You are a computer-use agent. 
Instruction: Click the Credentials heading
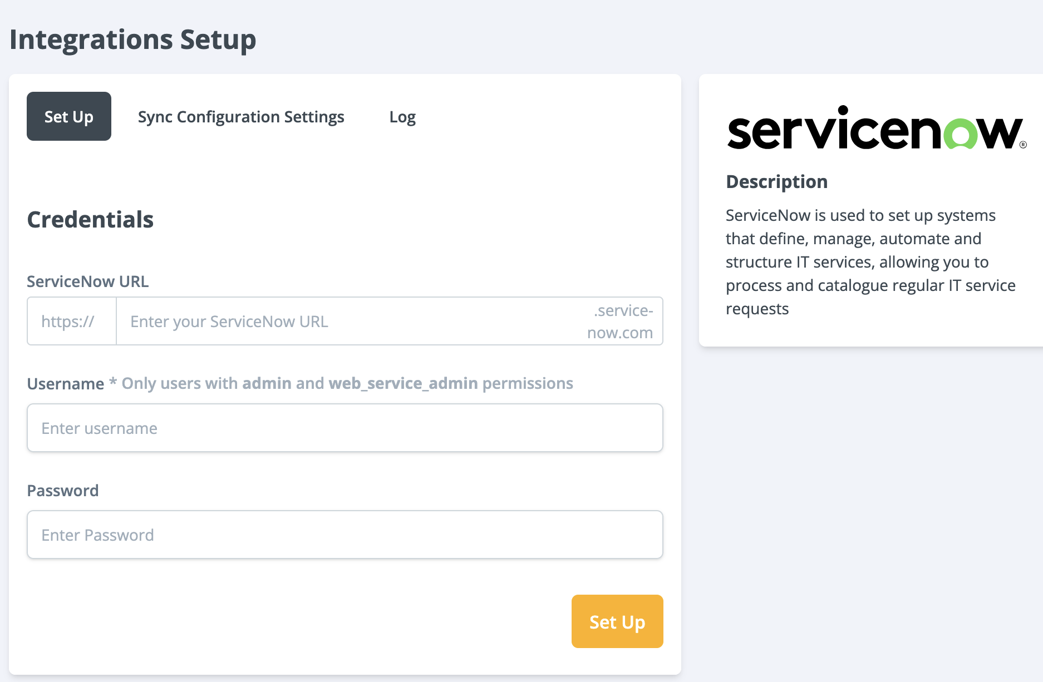click(x=90, y=219)
